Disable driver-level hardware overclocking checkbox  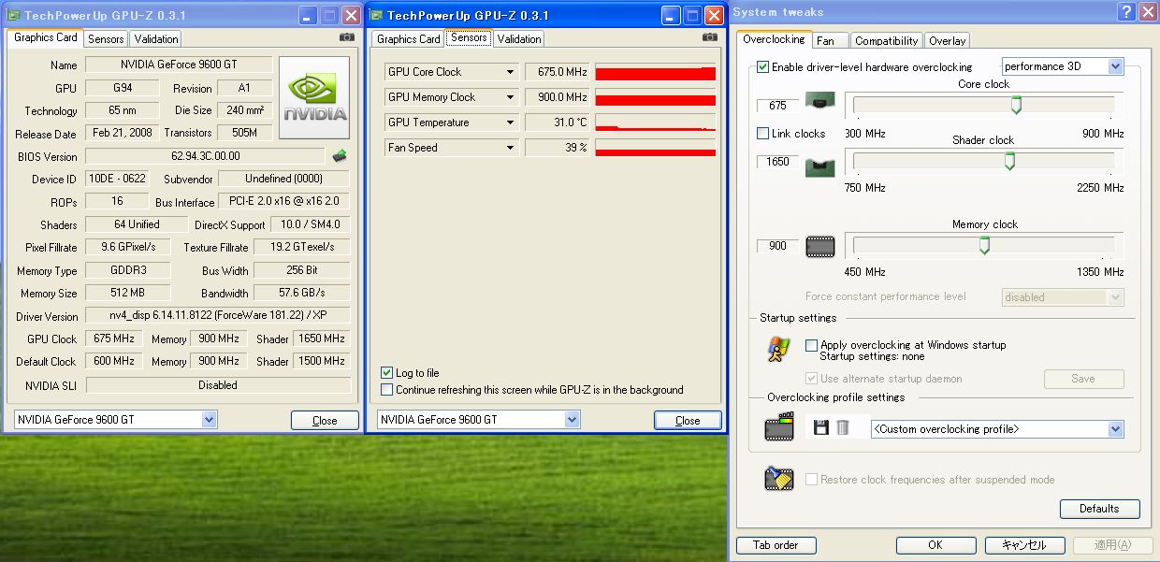point(762,67)
